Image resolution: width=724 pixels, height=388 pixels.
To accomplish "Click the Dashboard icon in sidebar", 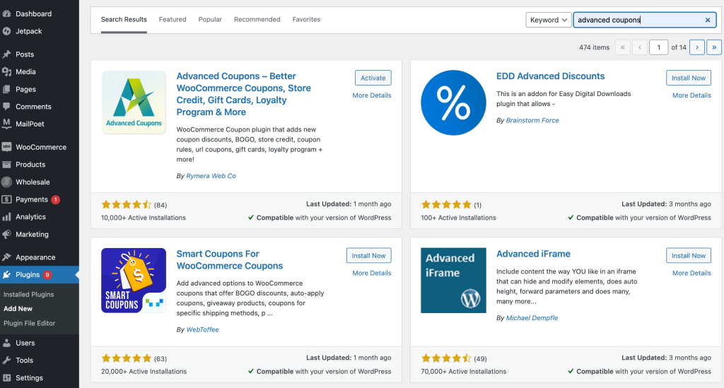I will tap(6, 14).
